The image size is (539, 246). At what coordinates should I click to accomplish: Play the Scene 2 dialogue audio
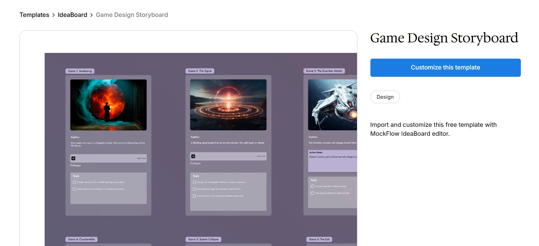(x=193, y=156)
